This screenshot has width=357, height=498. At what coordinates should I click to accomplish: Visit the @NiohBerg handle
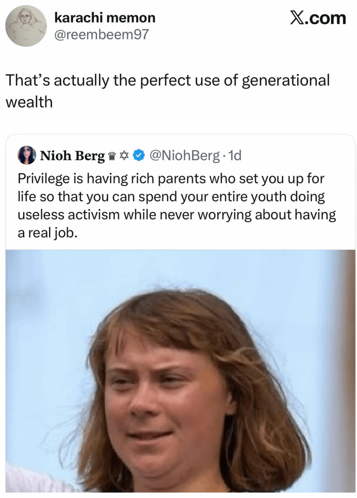coord(185,155)
